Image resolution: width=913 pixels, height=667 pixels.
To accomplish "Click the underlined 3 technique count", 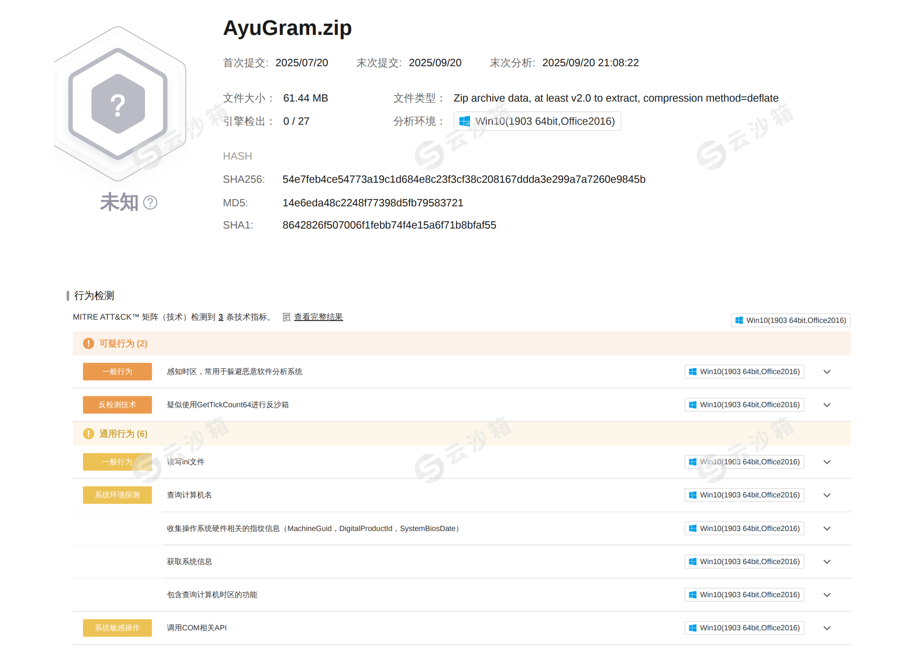I will (221, 317).
